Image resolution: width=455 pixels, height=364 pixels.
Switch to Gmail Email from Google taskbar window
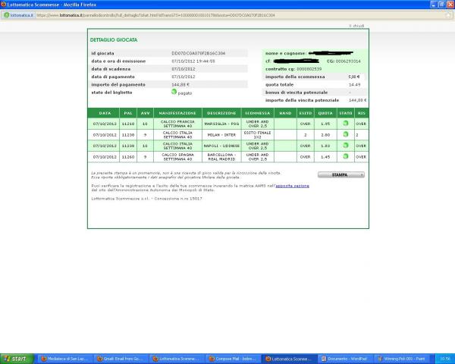(120, 358)
